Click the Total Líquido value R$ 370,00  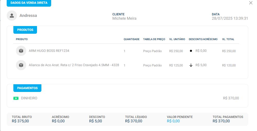(x=133, y=121)
